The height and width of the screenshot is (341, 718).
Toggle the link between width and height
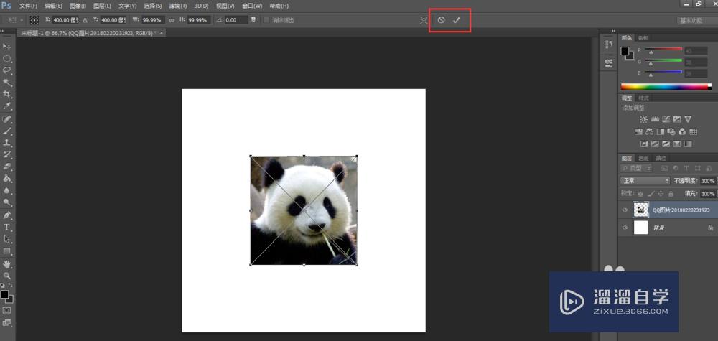click(x=172, y=20)
